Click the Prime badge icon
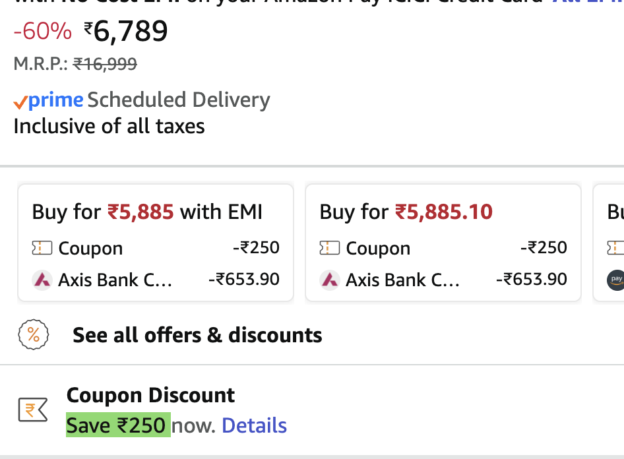Screen dimensions: 624x459 pyautogui.click(x=47, y=99)
